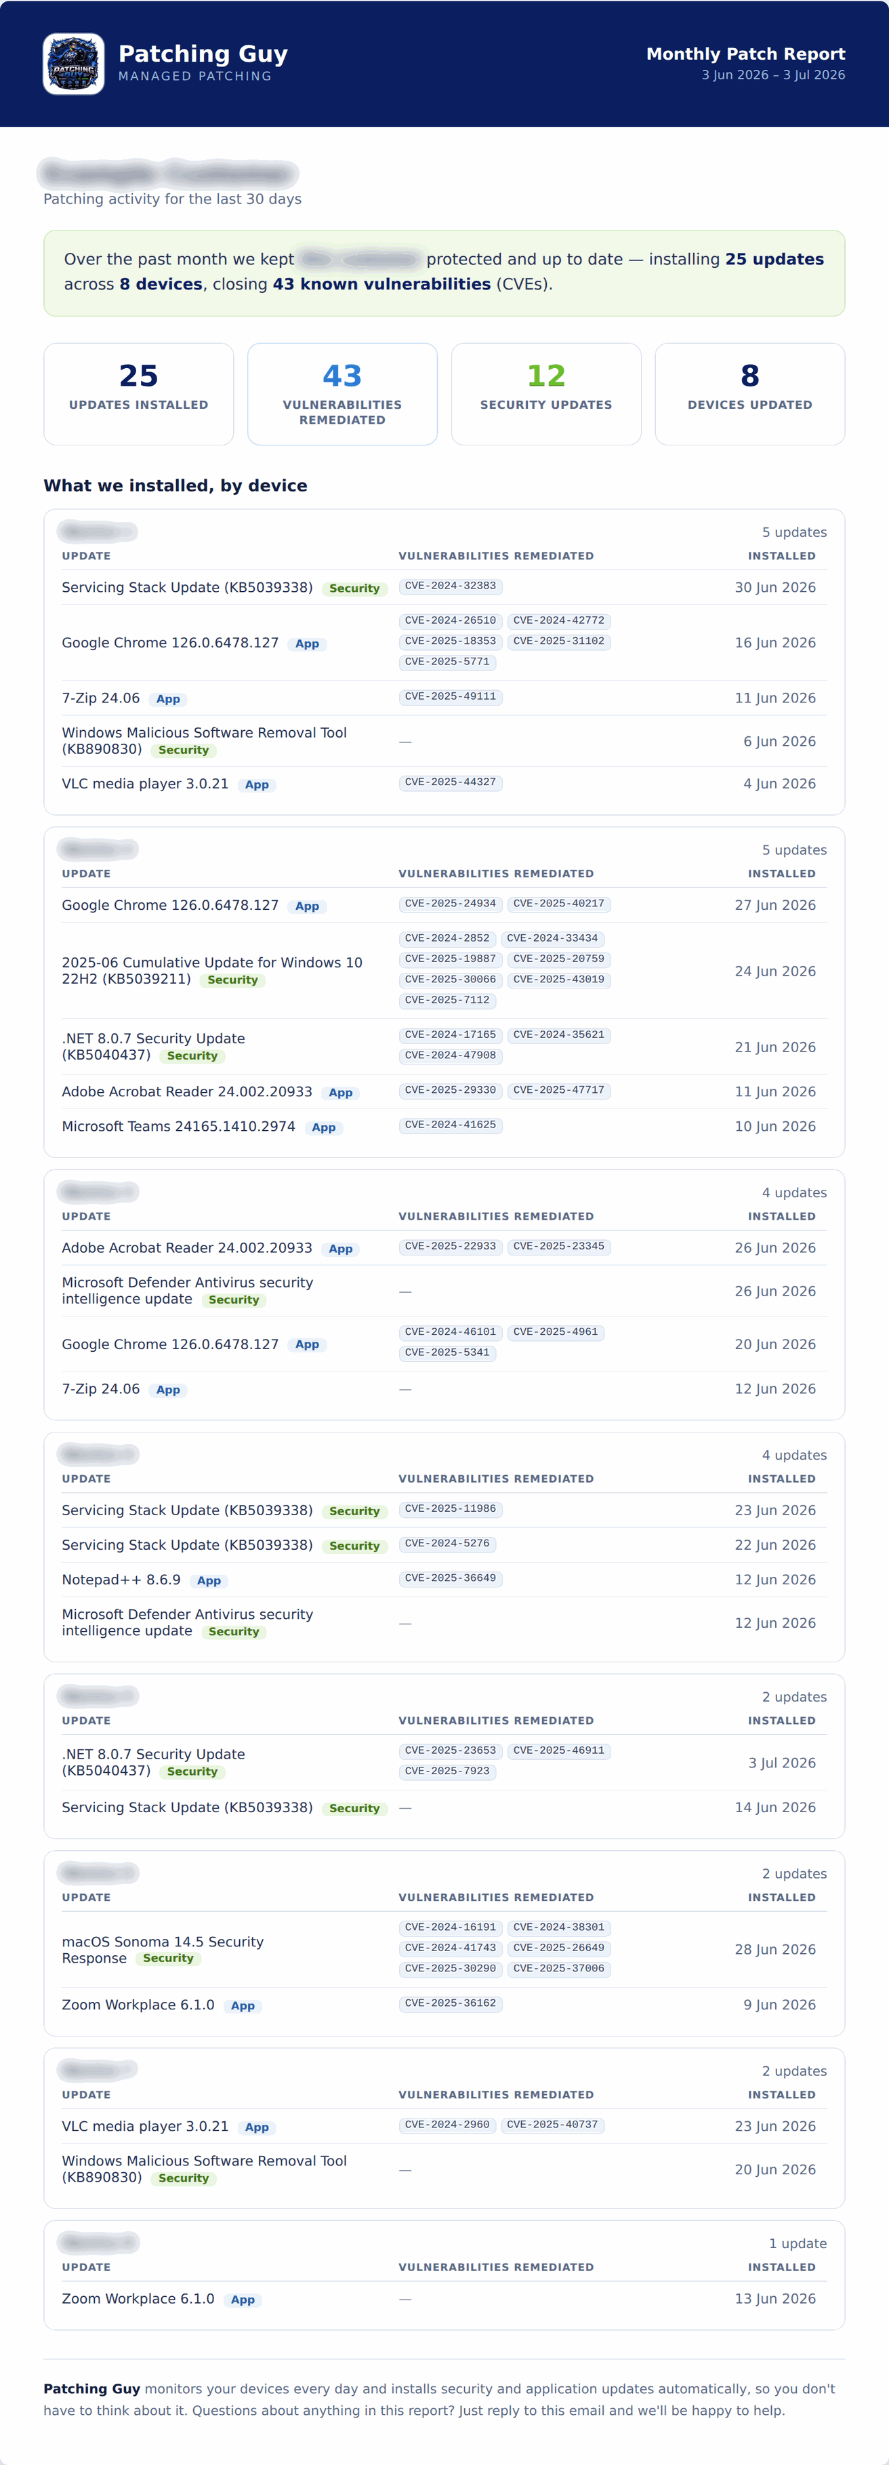Select the CVE-2024-42772 tag
The width and height of the screenshot is (889, 2465).
pyautogui.click(x=558, y=621)
